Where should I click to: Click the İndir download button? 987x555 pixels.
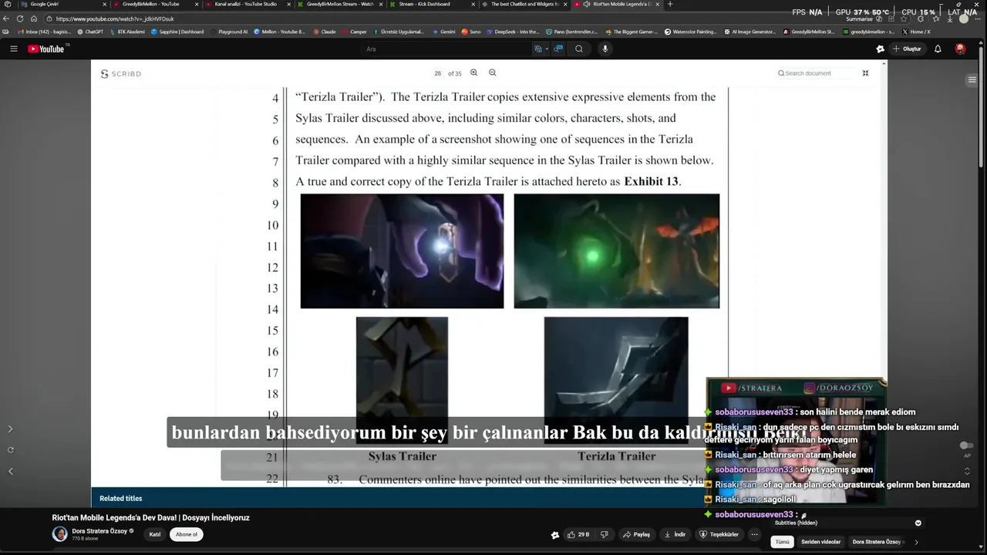(x=675, y=534)
